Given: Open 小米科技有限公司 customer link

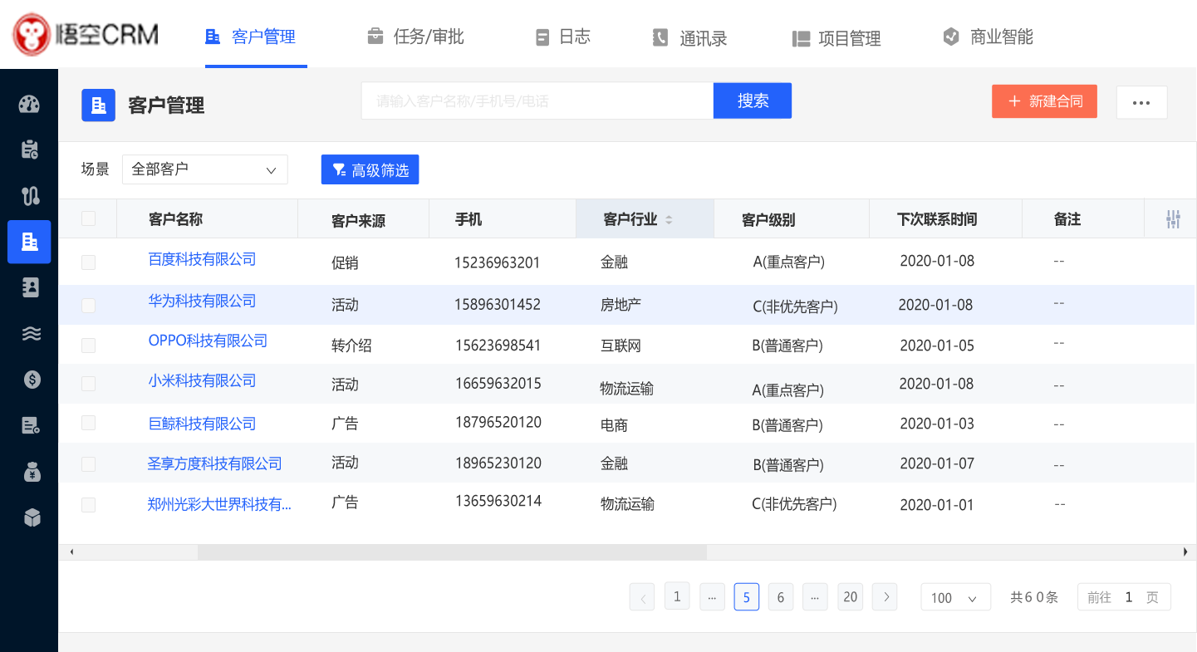Looking at the screenshot, I should point(202,380).
